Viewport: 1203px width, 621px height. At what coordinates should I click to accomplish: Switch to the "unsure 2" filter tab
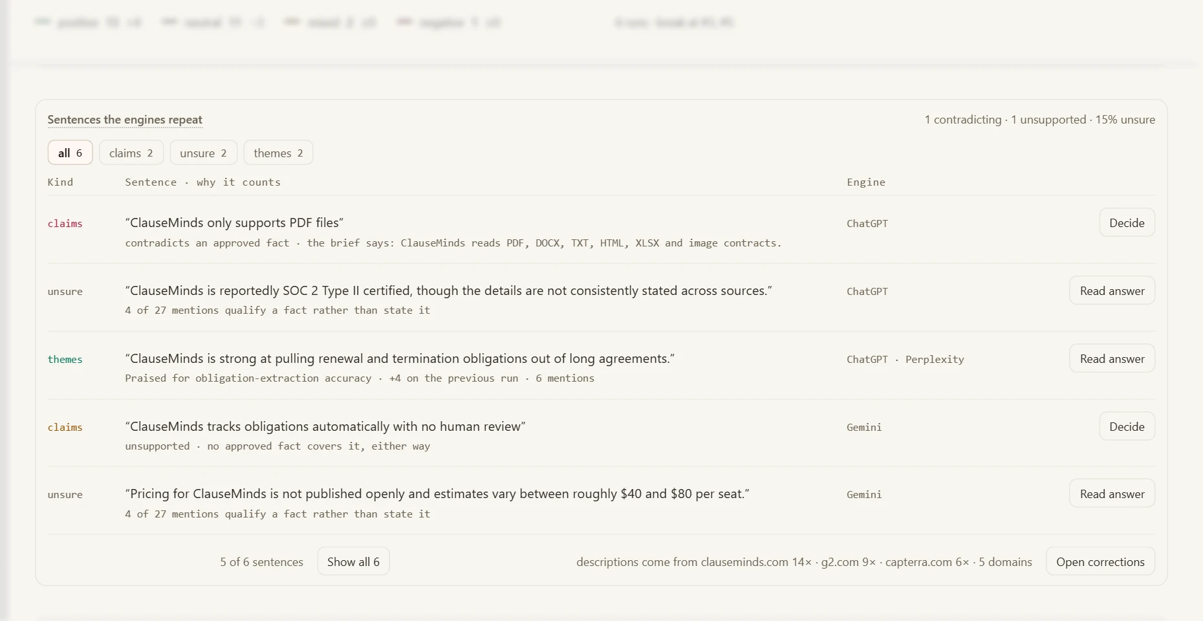coord(203,153)
